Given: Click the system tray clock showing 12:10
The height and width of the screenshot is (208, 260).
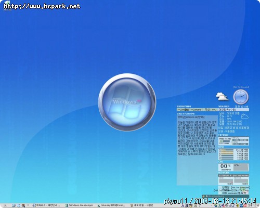Looking at the screenshot, I should (253, 205).
